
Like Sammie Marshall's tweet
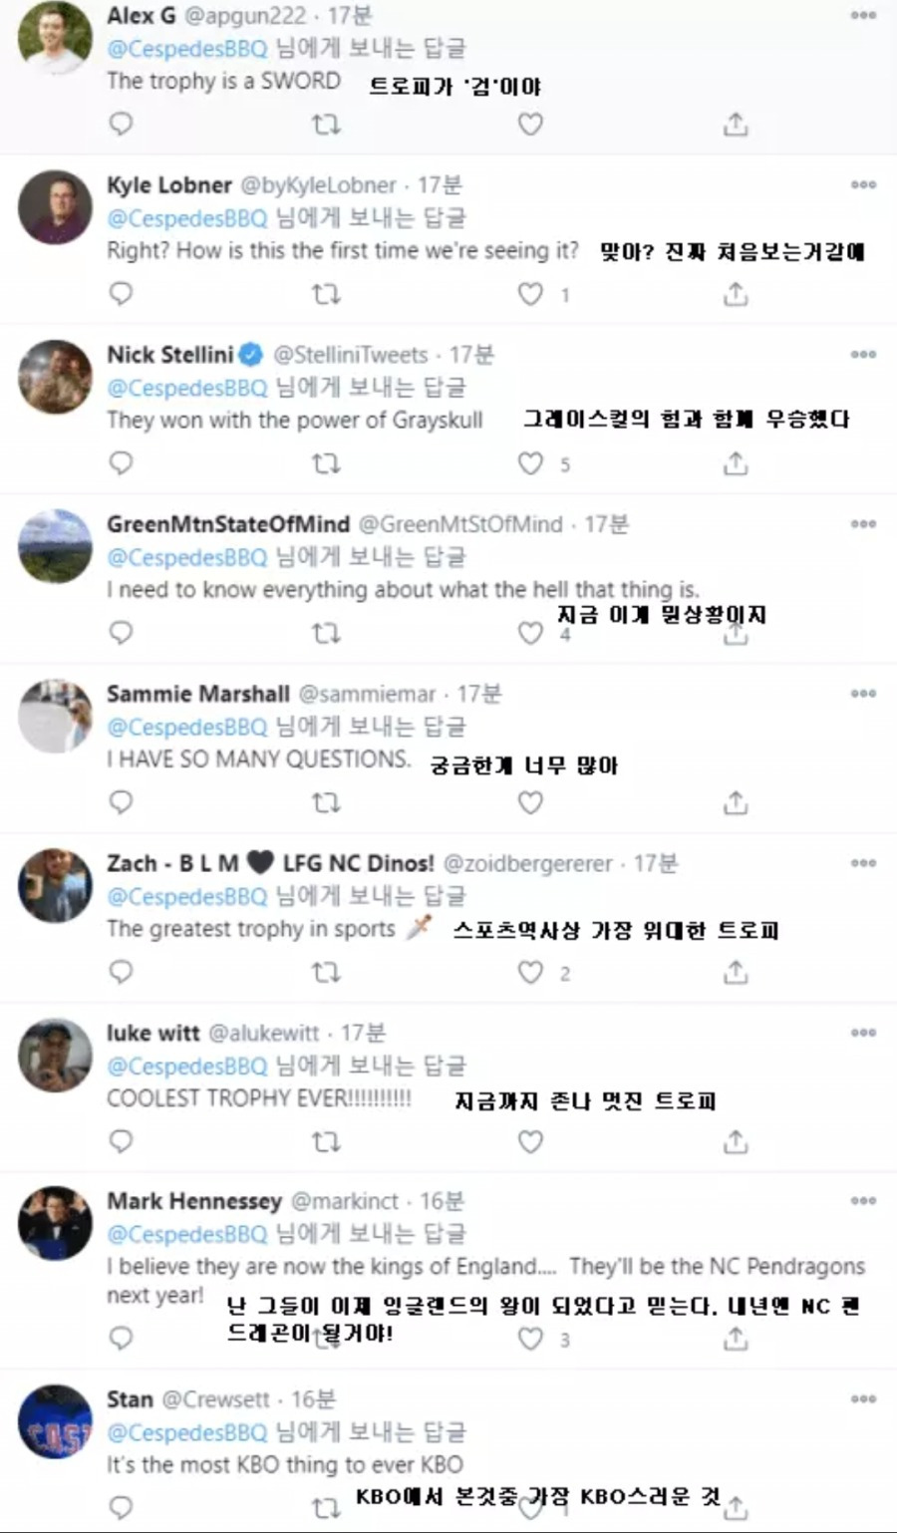(530, 802)
